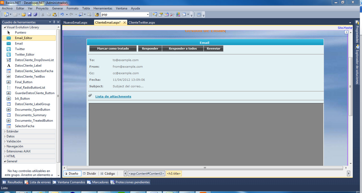Switch to the NuevoEmail.aspx tab
The image size is (362, 193).
pos(75,23)
